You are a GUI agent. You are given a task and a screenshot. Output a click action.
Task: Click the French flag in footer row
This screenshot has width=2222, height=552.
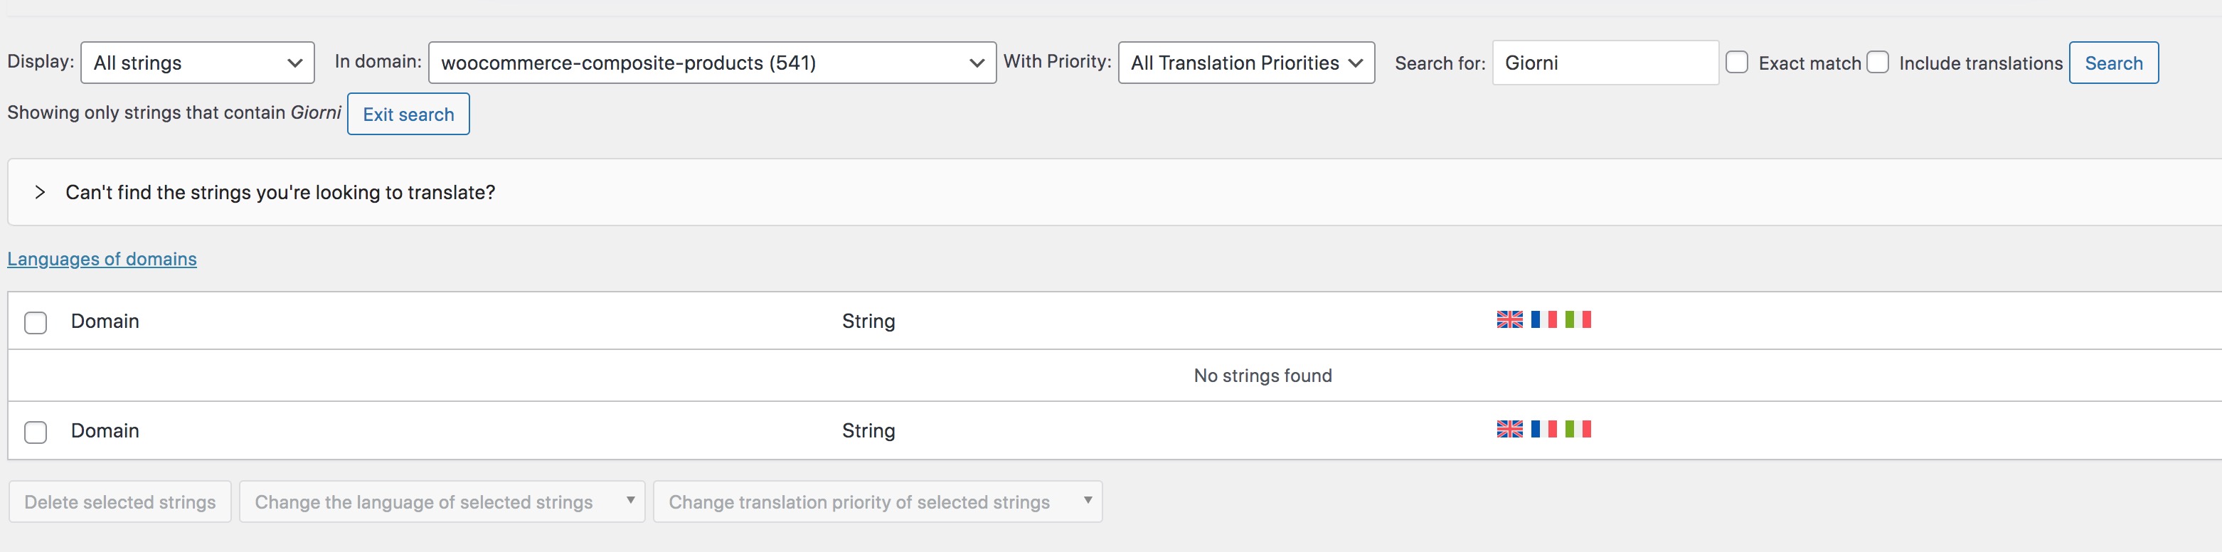click(1544, 430)
